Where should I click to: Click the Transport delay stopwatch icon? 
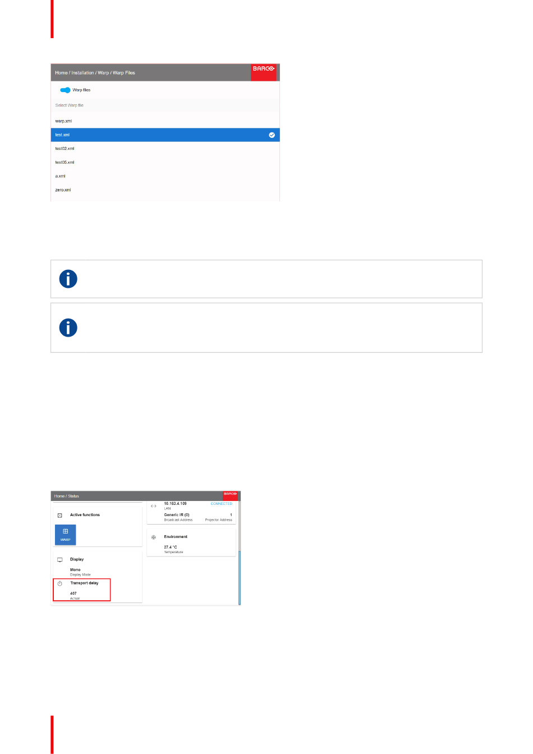[60, 583]
